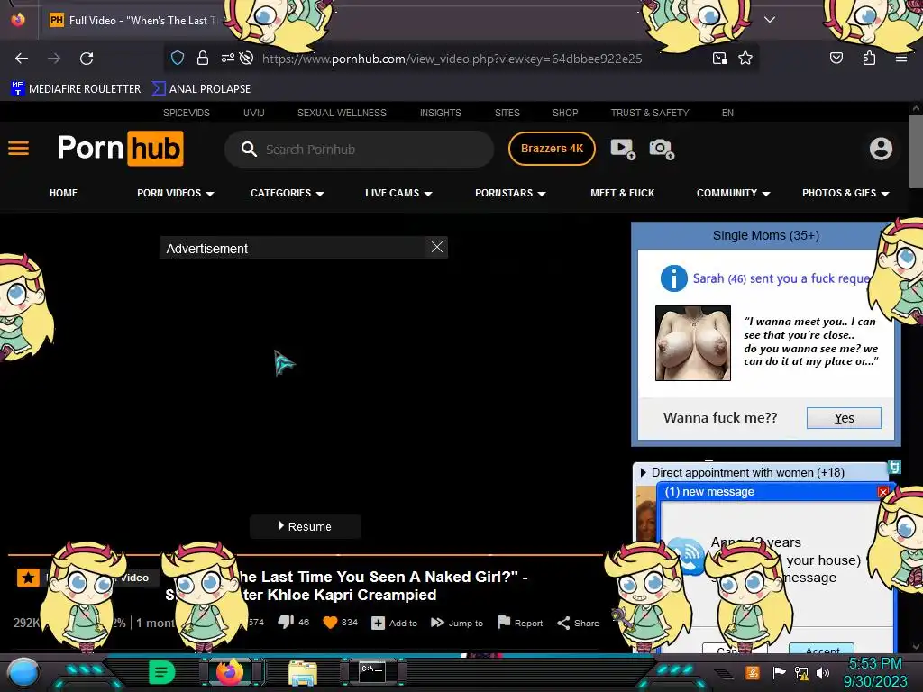Viewport: 923px width, 692px height.
Task: Favorite the video with the heart icon
Action: (x=330, y=622)
